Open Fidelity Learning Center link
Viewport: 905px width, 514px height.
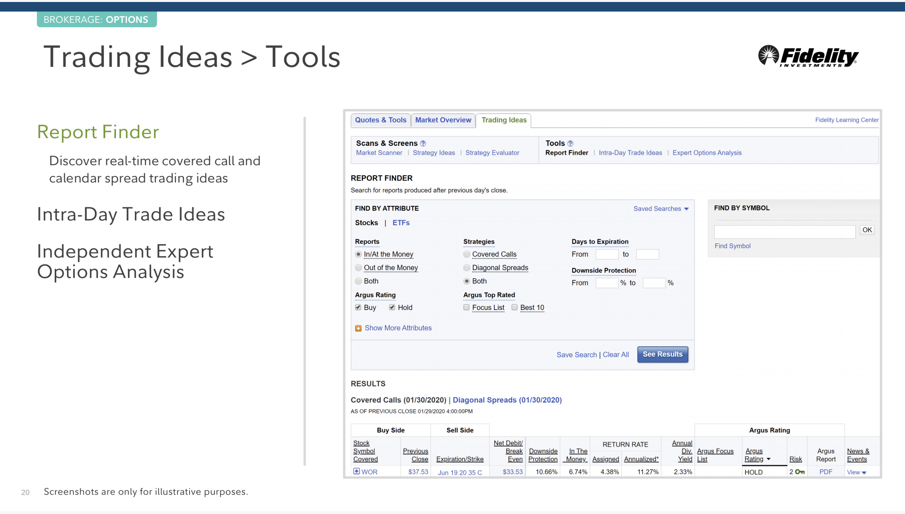pos(847,120)
